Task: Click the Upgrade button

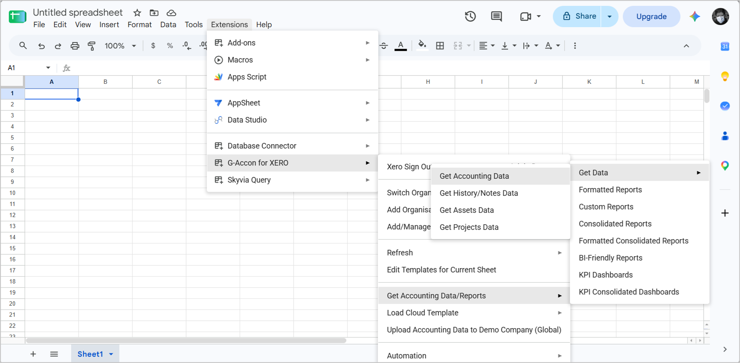Action: 651,16
